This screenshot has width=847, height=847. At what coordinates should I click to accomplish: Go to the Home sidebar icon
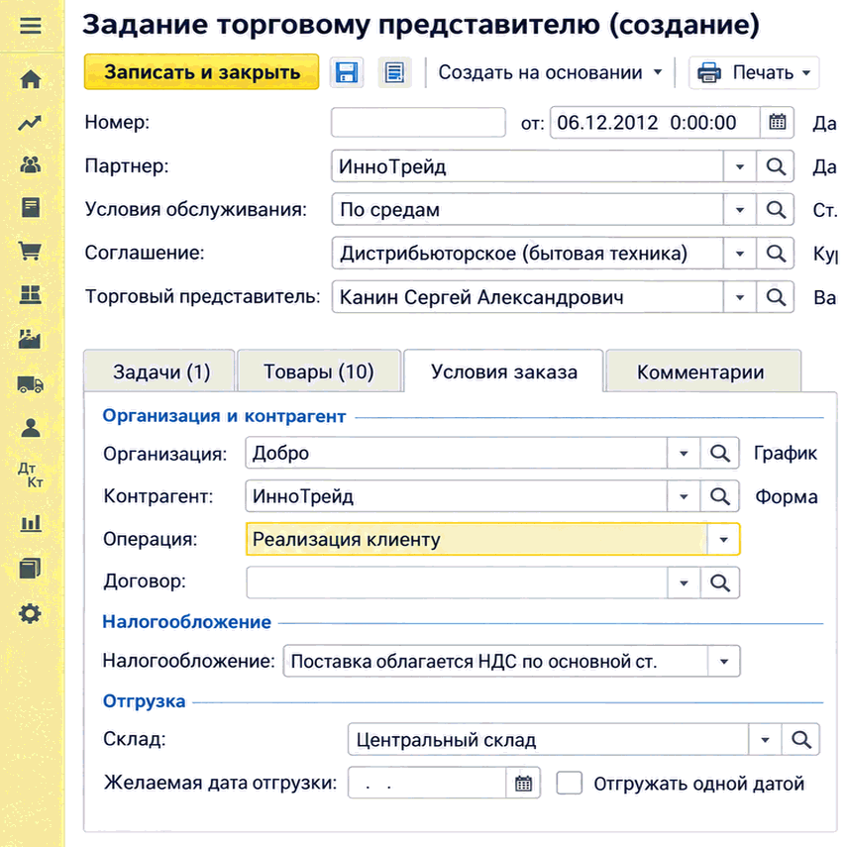click(x=31, y=79)
